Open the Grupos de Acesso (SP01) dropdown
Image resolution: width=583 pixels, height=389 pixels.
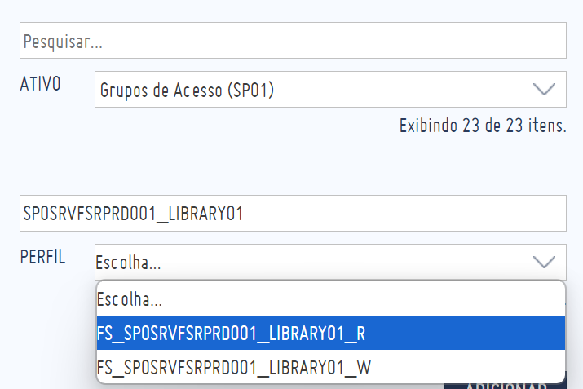(330, 89)
